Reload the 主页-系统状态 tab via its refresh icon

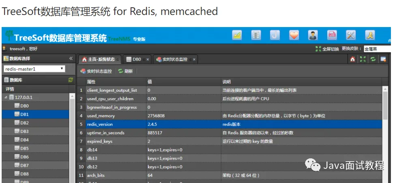pyautogui.click(x=117, y=60)
